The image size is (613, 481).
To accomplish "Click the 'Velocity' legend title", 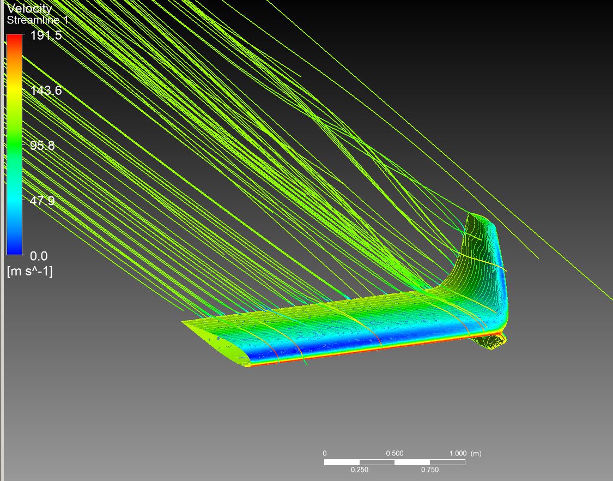I will pyautogui.click(x=29, y=8).
